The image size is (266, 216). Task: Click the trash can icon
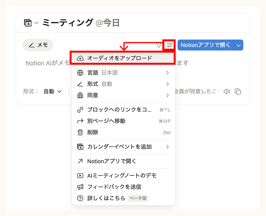(x=80, y=133)
